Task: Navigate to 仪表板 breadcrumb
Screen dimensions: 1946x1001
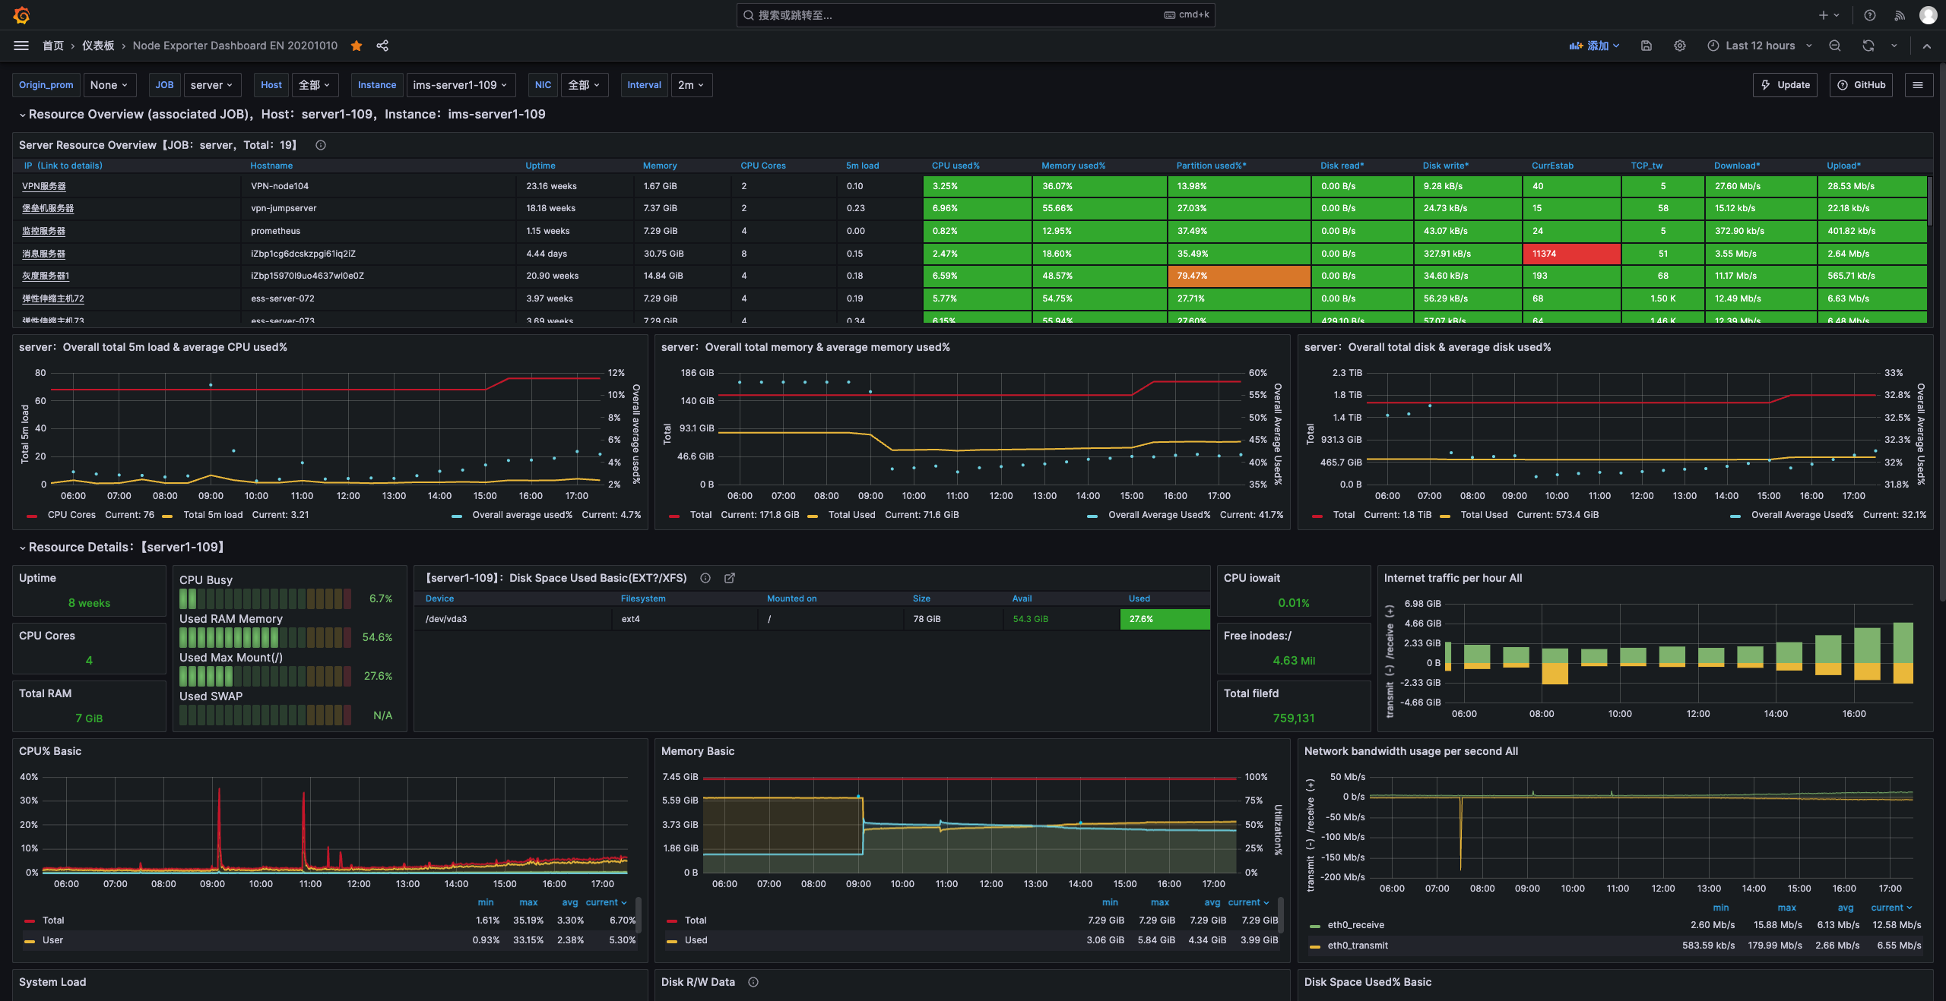Action: tap(98, 46)
